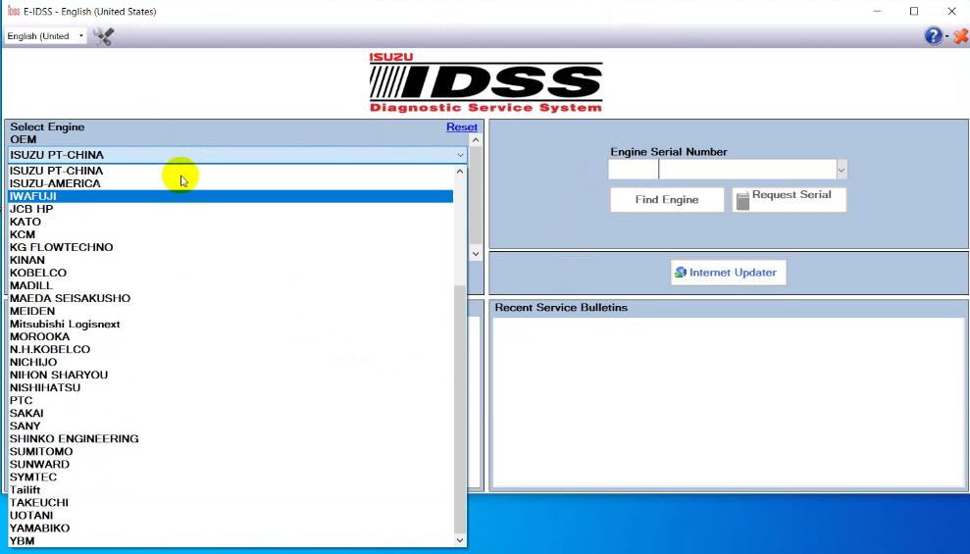Select KCM from the OEM list
The height and width of the screenshot is (554, 970).
click(230, 234)
